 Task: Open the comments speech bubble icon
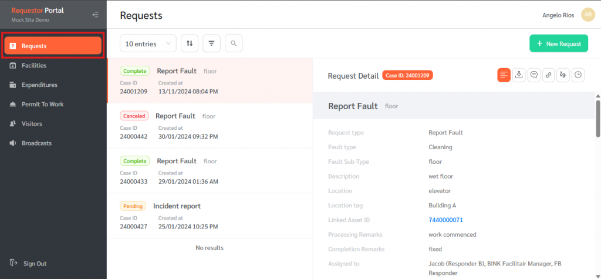pyautogui.click(x=534, y=75)
